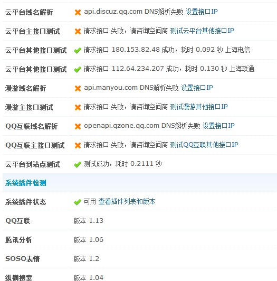Click the green check beside 112.64.234.207
Viewport: 277px width, 281px height.
click(78, 69)
